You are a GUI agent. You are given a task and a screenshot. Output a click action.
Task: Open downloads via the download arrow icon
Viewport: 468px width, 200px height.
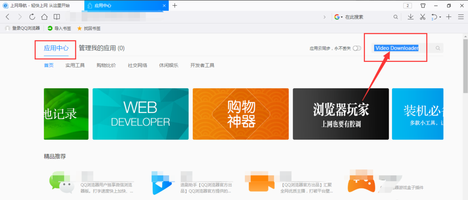tap(411, 17)
